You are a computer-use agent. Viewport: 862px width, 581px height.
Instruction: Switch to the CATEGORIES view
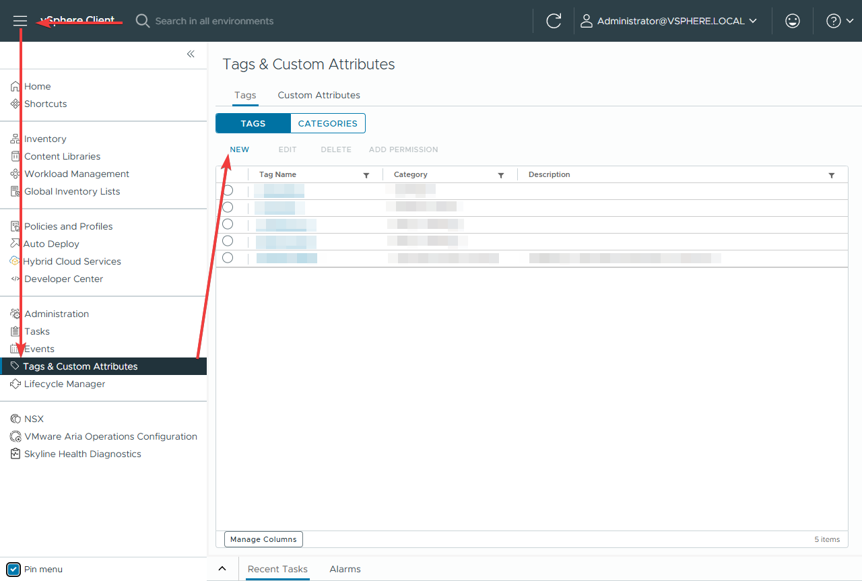327,123
